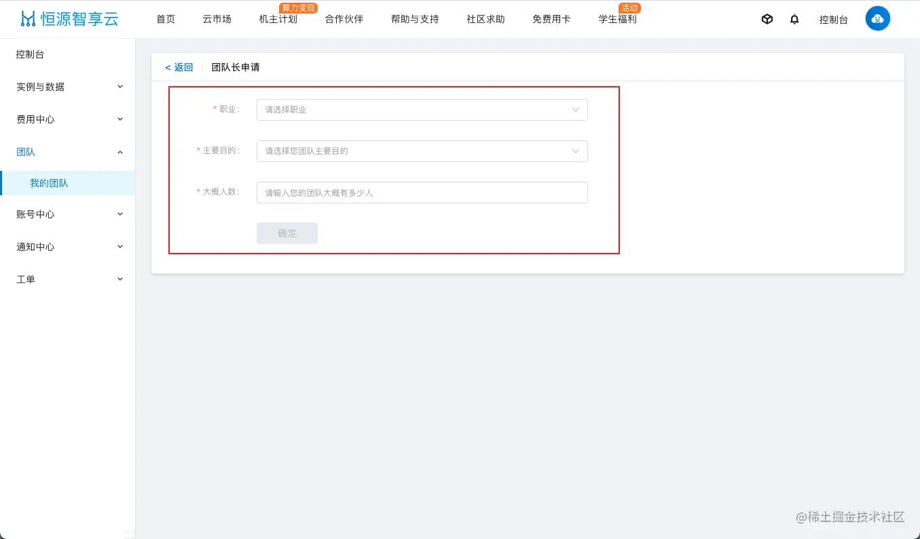
Task: Click the 返回 back link
Action: (x=179, y=67)
